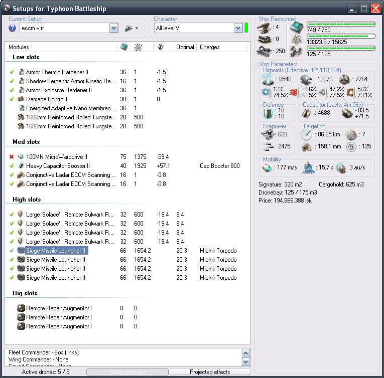This screenshot has width=384, height=378.
Task: Sort by the Charges column header
Action: tap(210, 47)
